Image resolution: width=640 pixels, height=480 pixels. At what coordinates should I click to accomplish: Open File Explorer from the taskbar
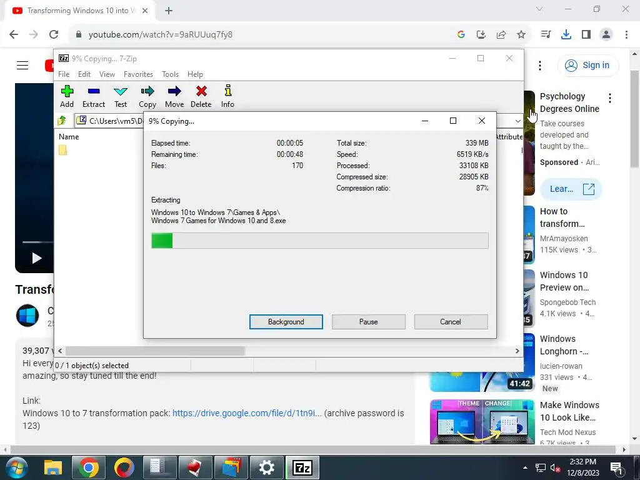52,467
